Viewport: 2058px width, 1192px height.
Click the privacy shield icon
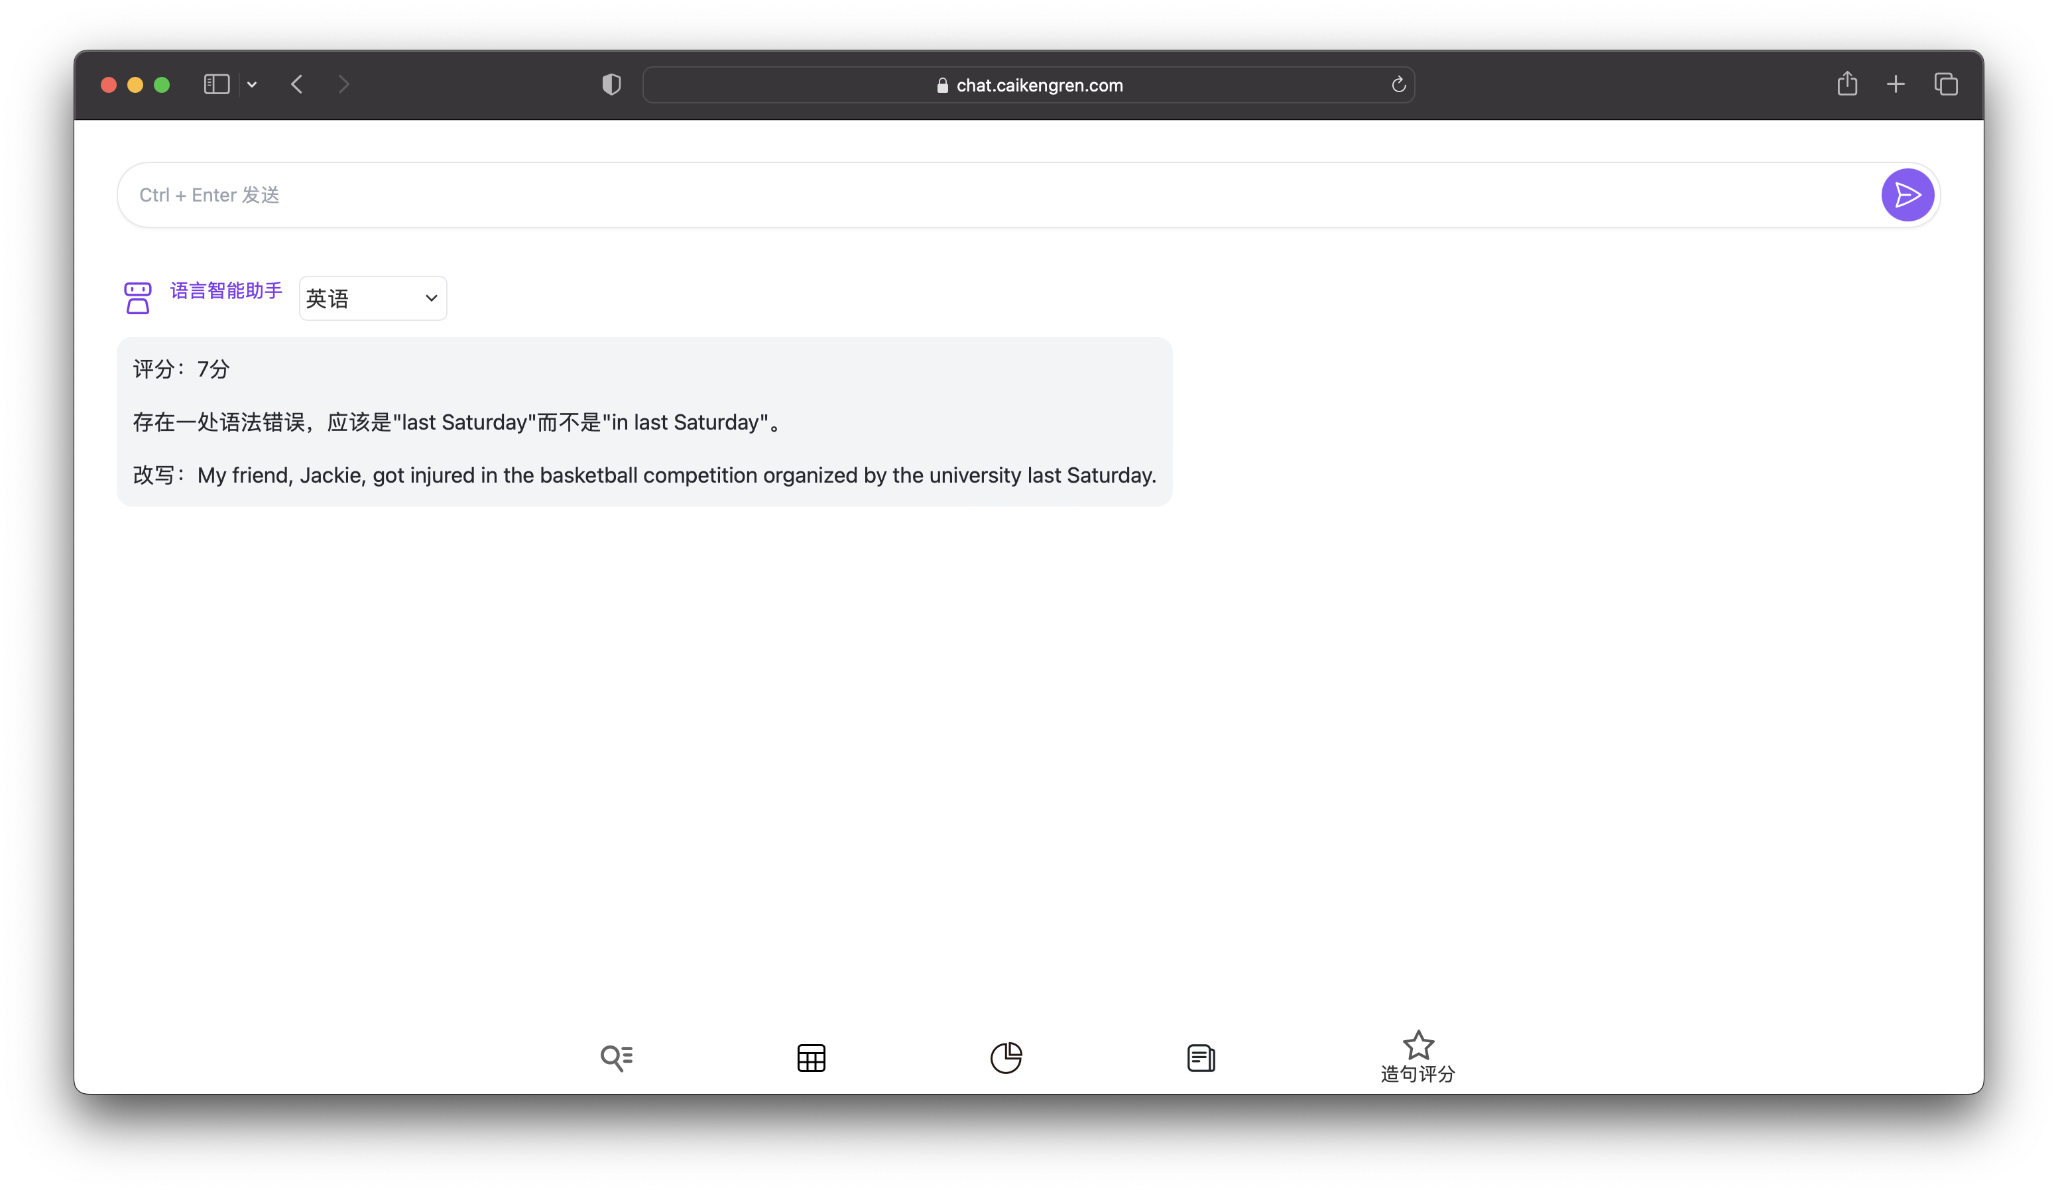pos(611,84)
